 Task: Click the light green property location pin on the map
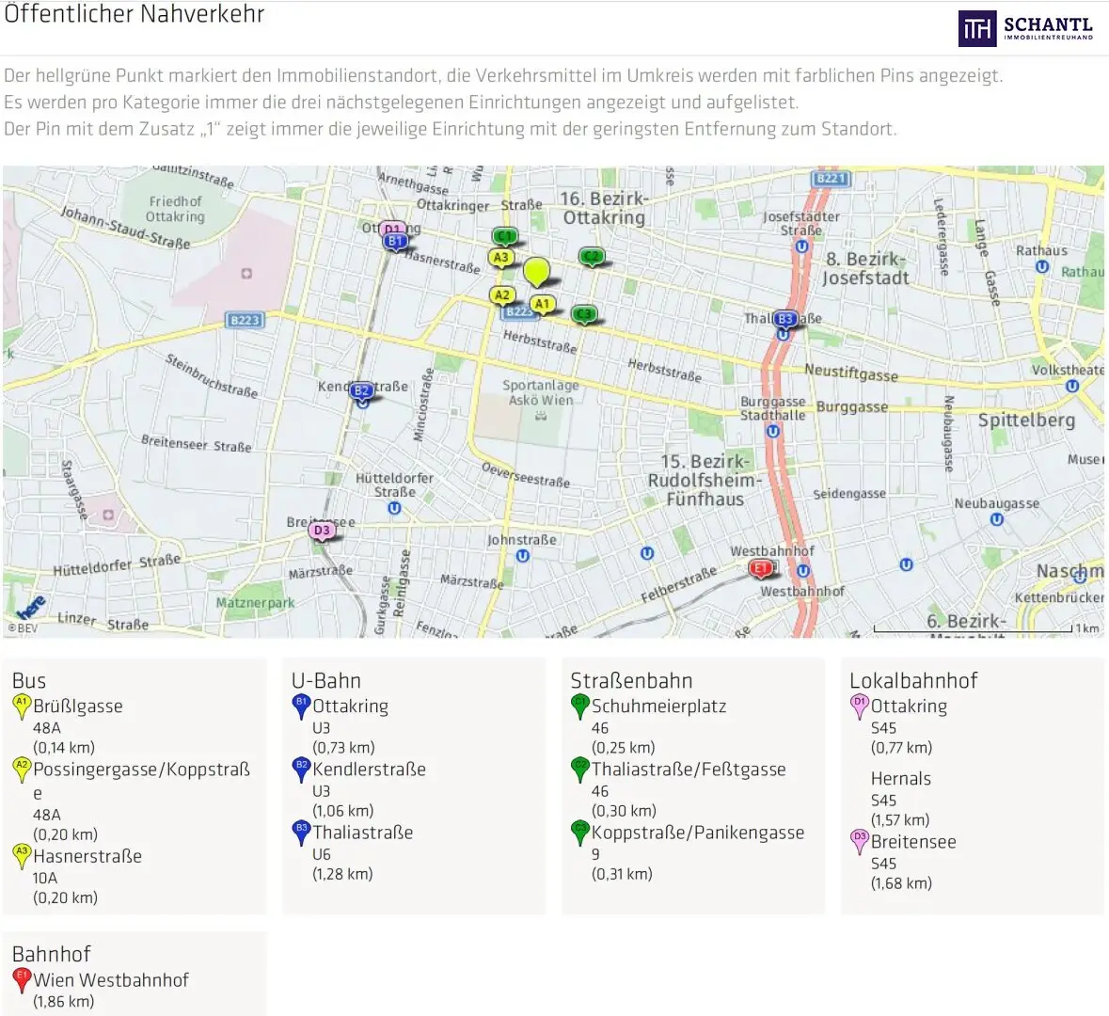537,273
